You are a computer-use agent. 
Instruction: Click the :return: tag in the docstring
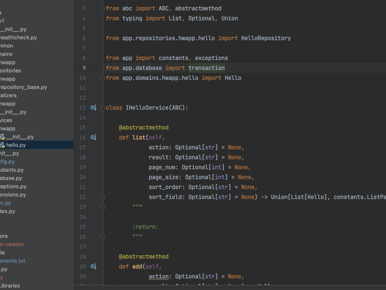[x=145, y=227]
